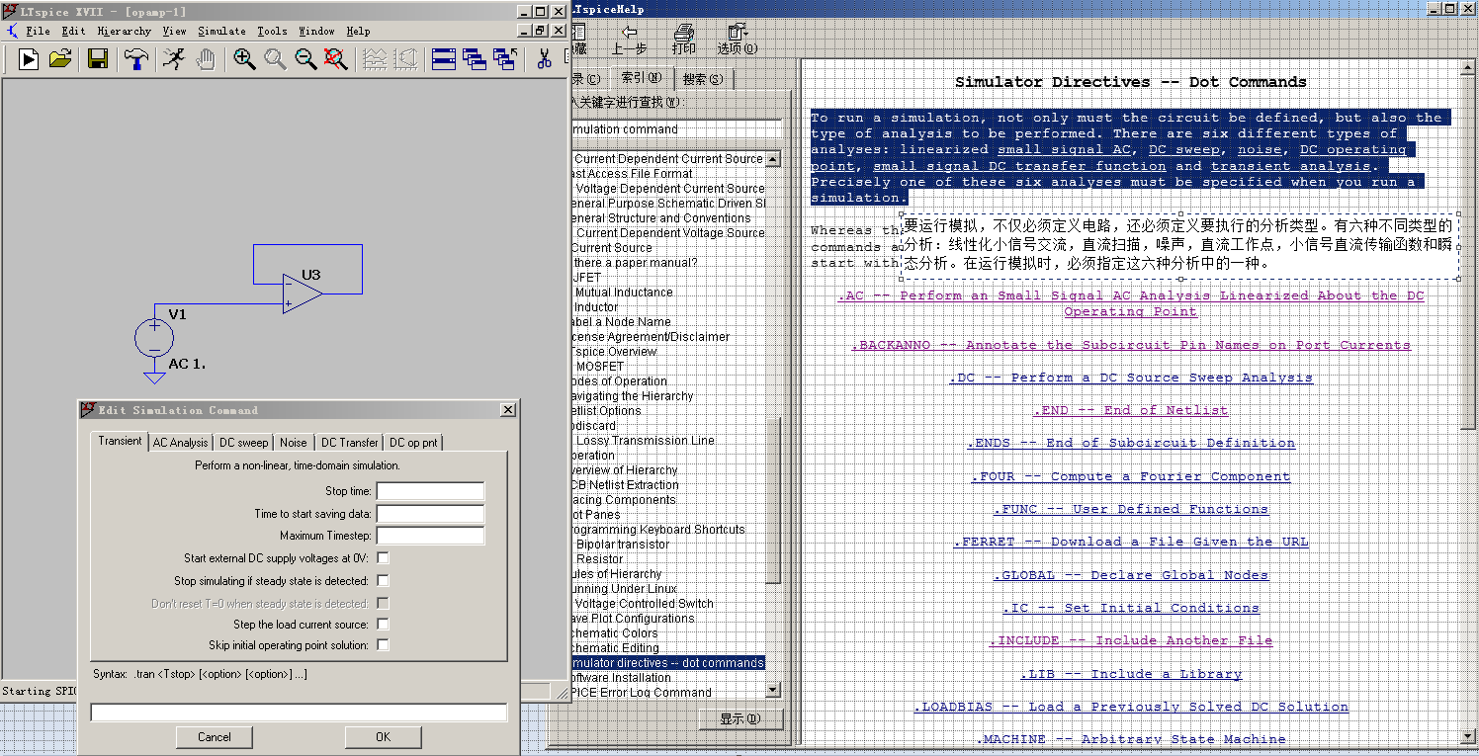Image resolution: width=1479 pixels, height=756 pixels.
Task: Click the help content scrollbar down arrow
Action: click(1467, 735)
